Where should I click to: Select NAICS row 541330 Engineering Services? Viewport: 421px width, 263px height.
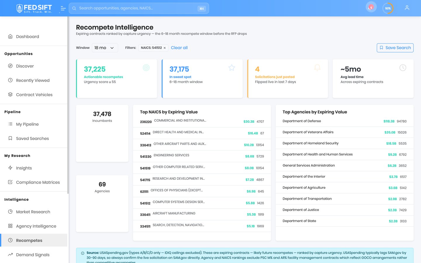click(x=202, y=156)
